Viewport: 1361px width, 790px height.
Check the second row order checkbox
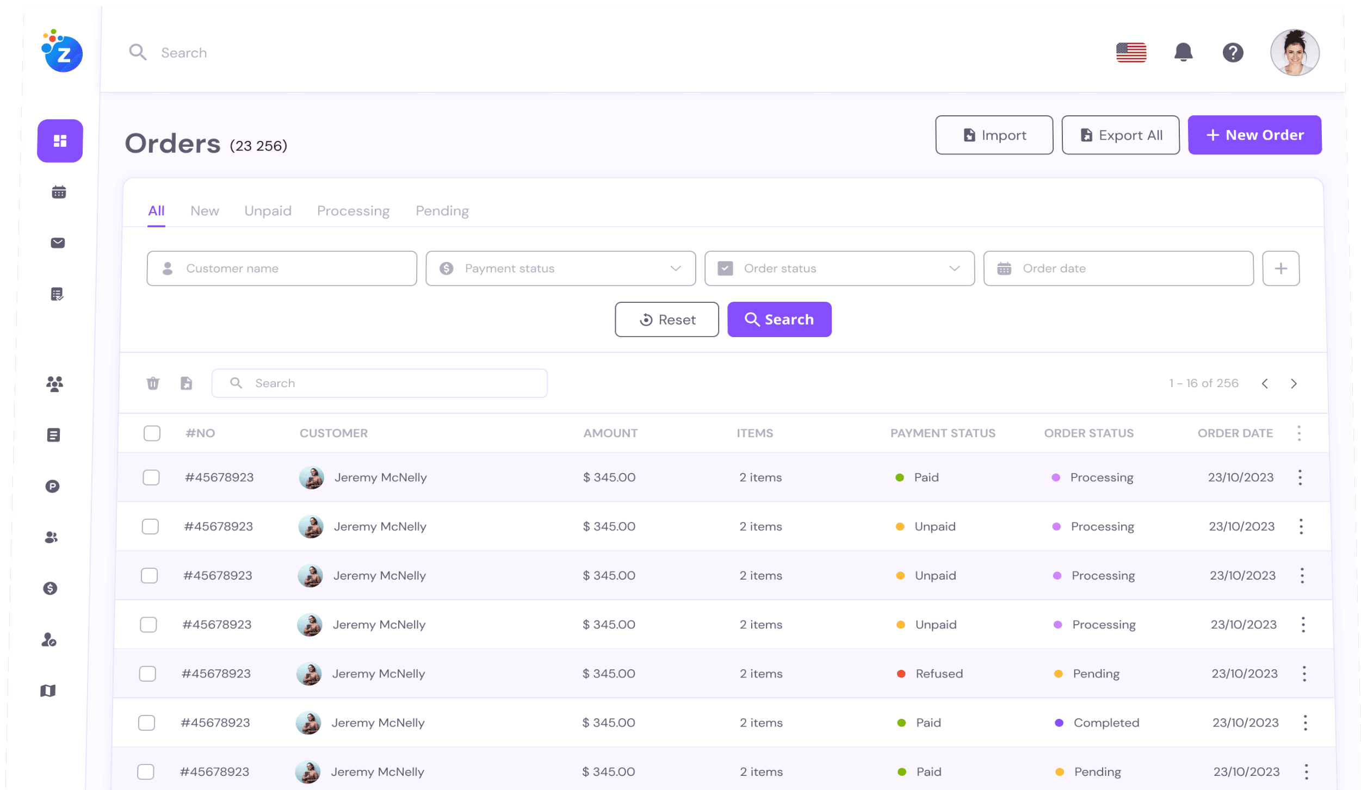(x=150, y=526)
